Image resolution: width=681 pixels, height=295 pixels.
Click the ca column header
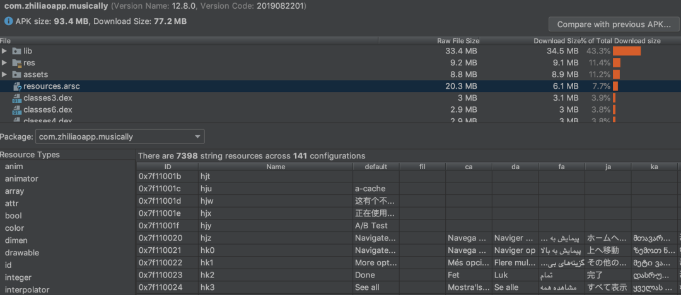click(469, 167)
